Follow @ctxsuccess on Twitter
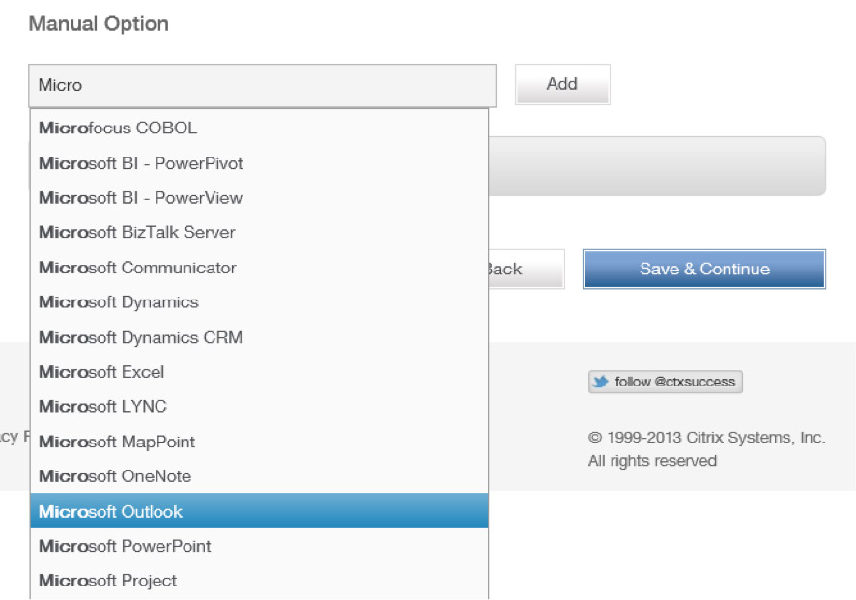The height and width of the screenshot is (600, 856). tap(666, 382)
